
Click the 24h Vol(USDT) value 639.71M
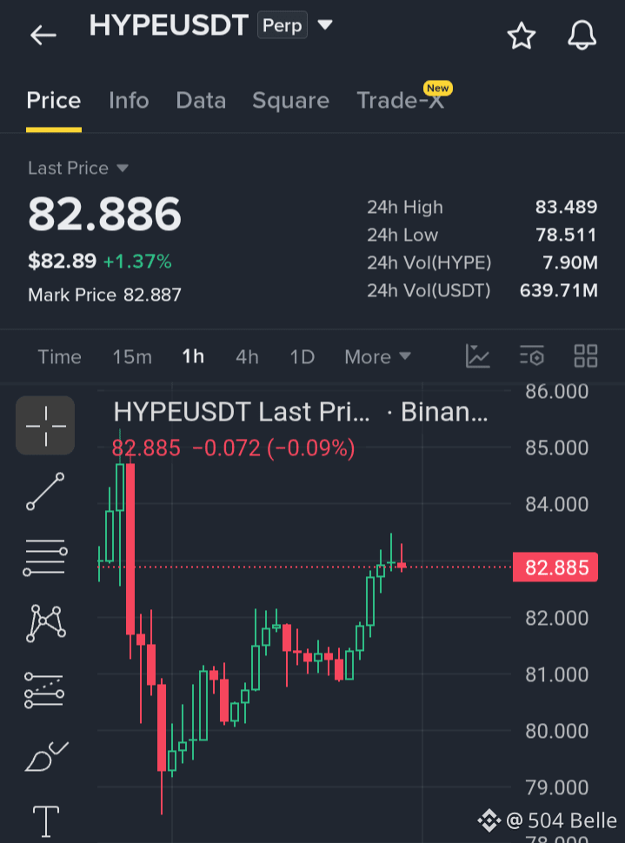pos(559,291)
